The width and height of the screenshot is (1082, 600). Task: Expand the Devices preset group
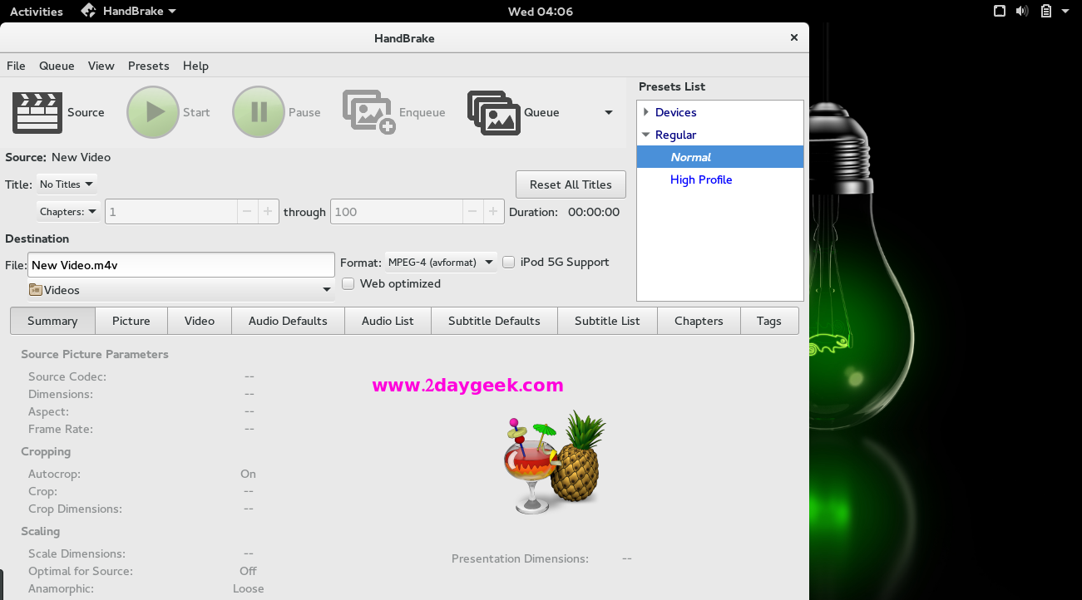(646, 112)
